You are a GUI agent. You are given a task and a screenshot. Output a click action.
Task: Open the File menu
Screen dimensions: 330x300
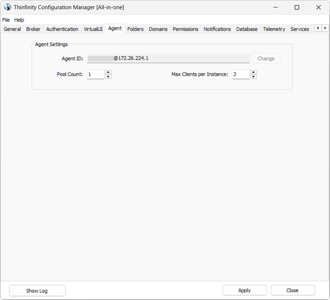coord(6,20)
